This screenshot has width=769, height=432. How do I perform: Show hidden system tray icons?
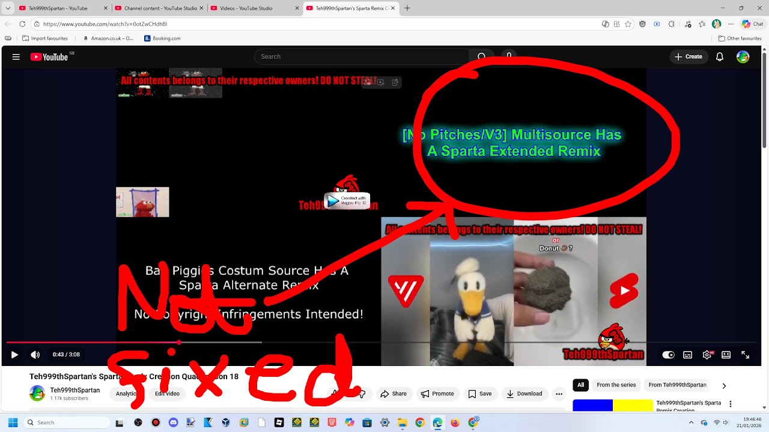click(691, 422)
